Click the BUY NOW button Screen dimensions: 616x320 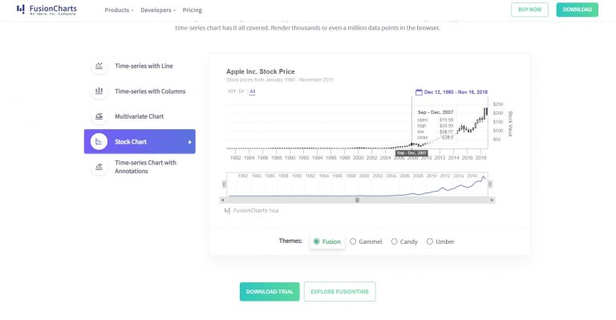[529, 10]
